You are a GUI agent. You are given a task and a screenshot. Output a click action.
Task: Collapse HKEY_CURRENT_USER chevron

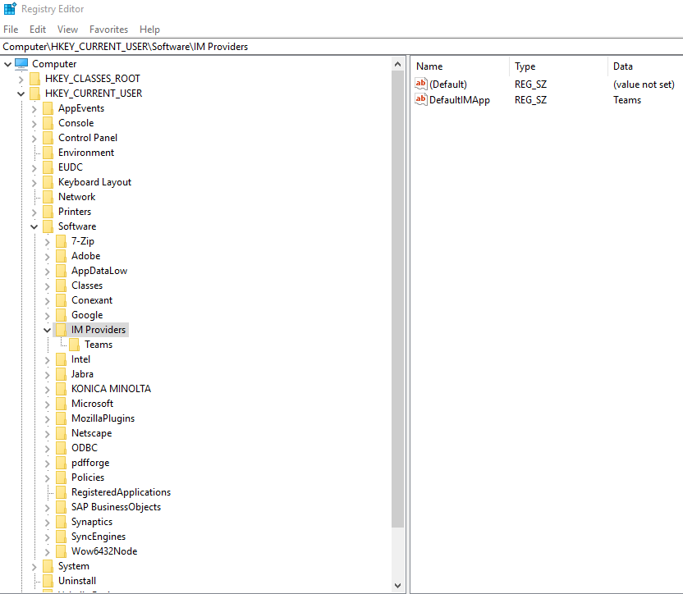tap(21, 94)
